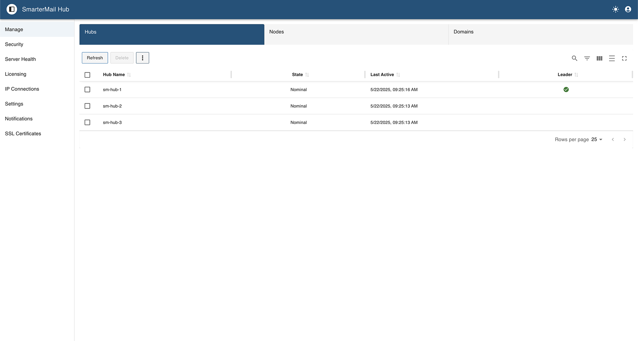Screen dimensions: 638x341
Task: Click the sm-hub-1 name cell
Action: (112, 90)
